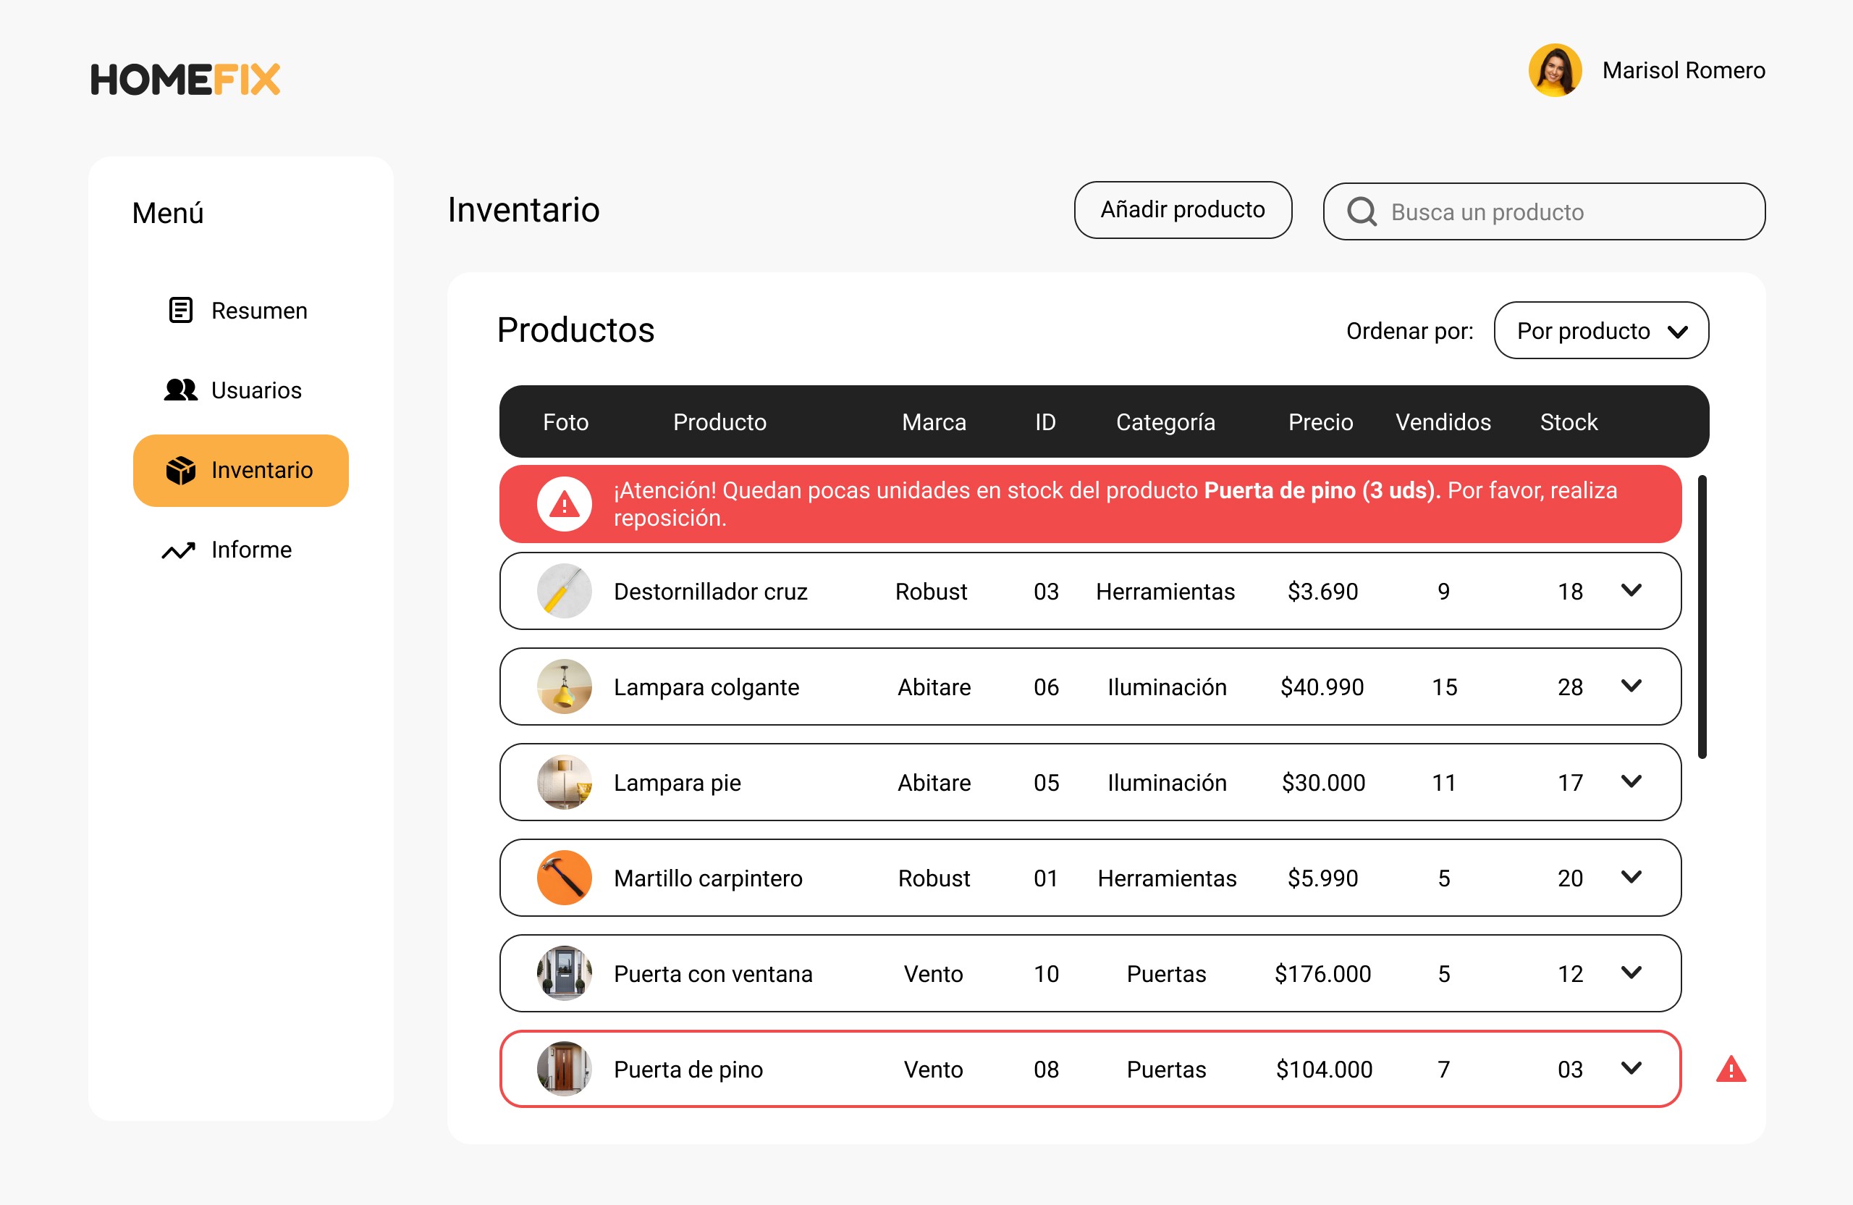
Task: Expand the Lampara colgante row details
Action: tap(1631, 687)
